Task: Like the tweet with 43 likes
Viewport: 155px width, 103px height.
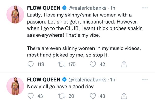Action: tap(93, 96)
